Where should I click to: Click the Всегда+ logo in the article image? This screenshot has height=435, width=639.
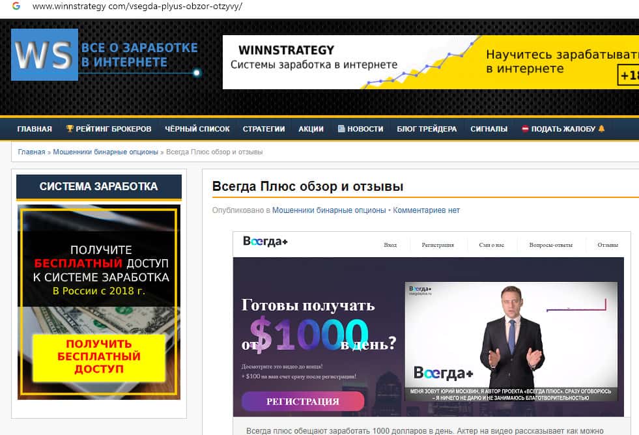265,242
